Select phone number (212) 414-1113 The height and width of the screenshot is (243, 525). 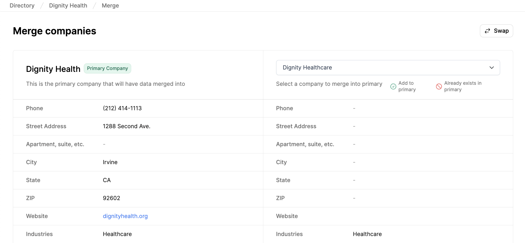point(122,108)
